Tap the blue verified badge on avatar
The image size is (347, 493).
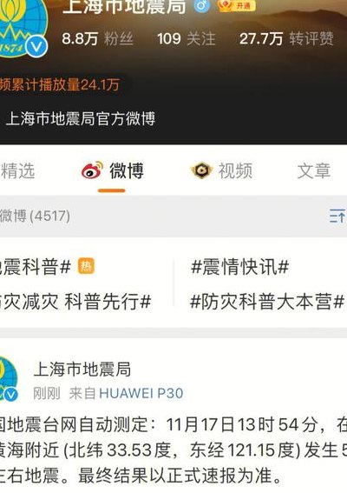tap(36, 47)
